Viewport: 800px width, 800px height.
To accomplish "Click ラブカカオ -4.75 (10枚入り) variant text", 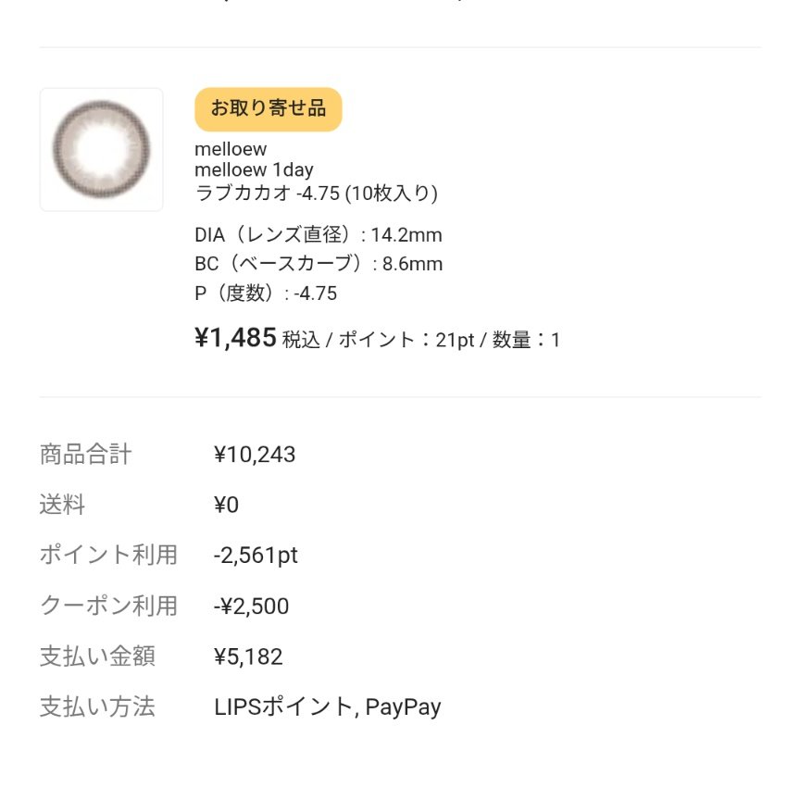I will click(316, 194).
